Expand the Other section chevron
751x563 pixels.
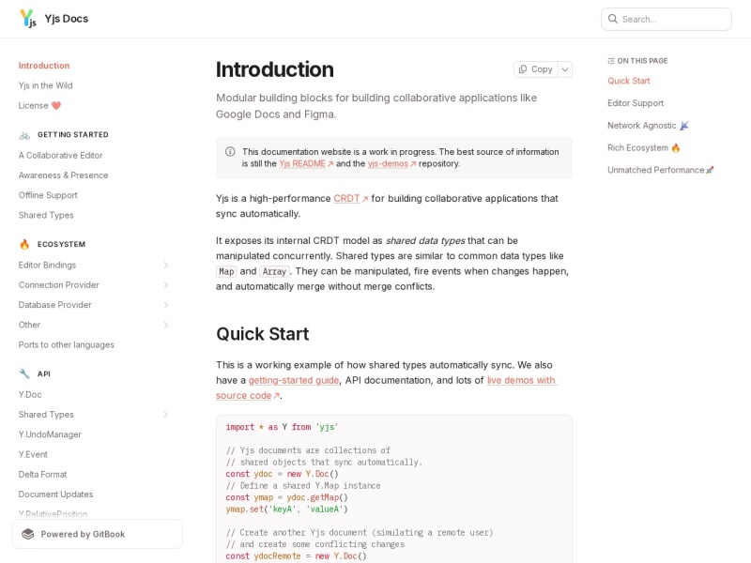coord(166,325)
